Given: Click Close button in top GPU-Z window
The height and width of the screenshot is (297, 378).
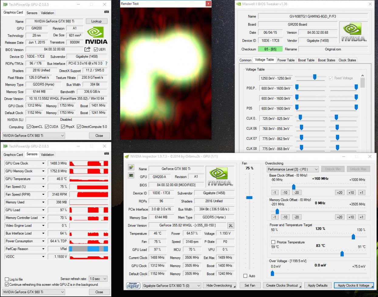Looking at the screenshot, I should [x=99, y=136].
